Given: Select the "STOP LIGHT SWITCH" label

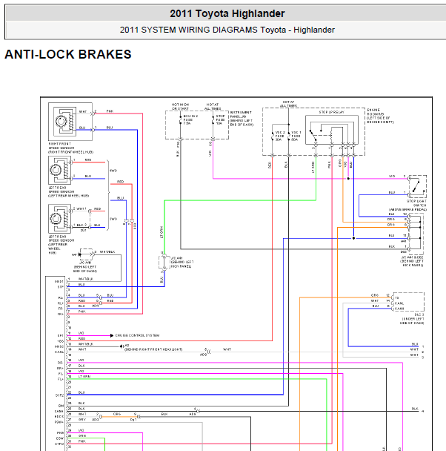Looking at the screenshot, I should coord(416,203).
